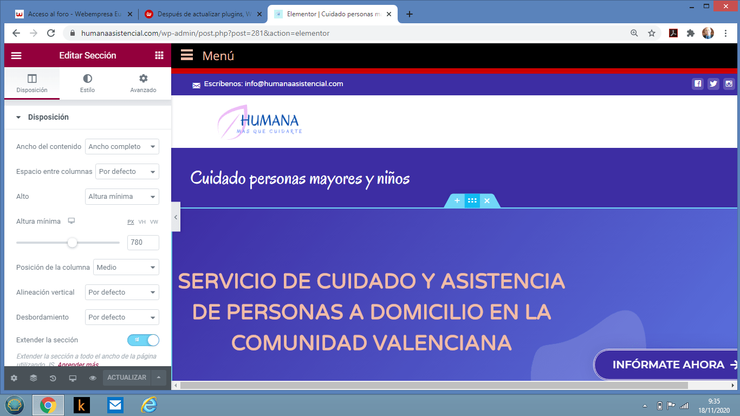Open Chrome three-dot menu

click(x=726, y=33)
